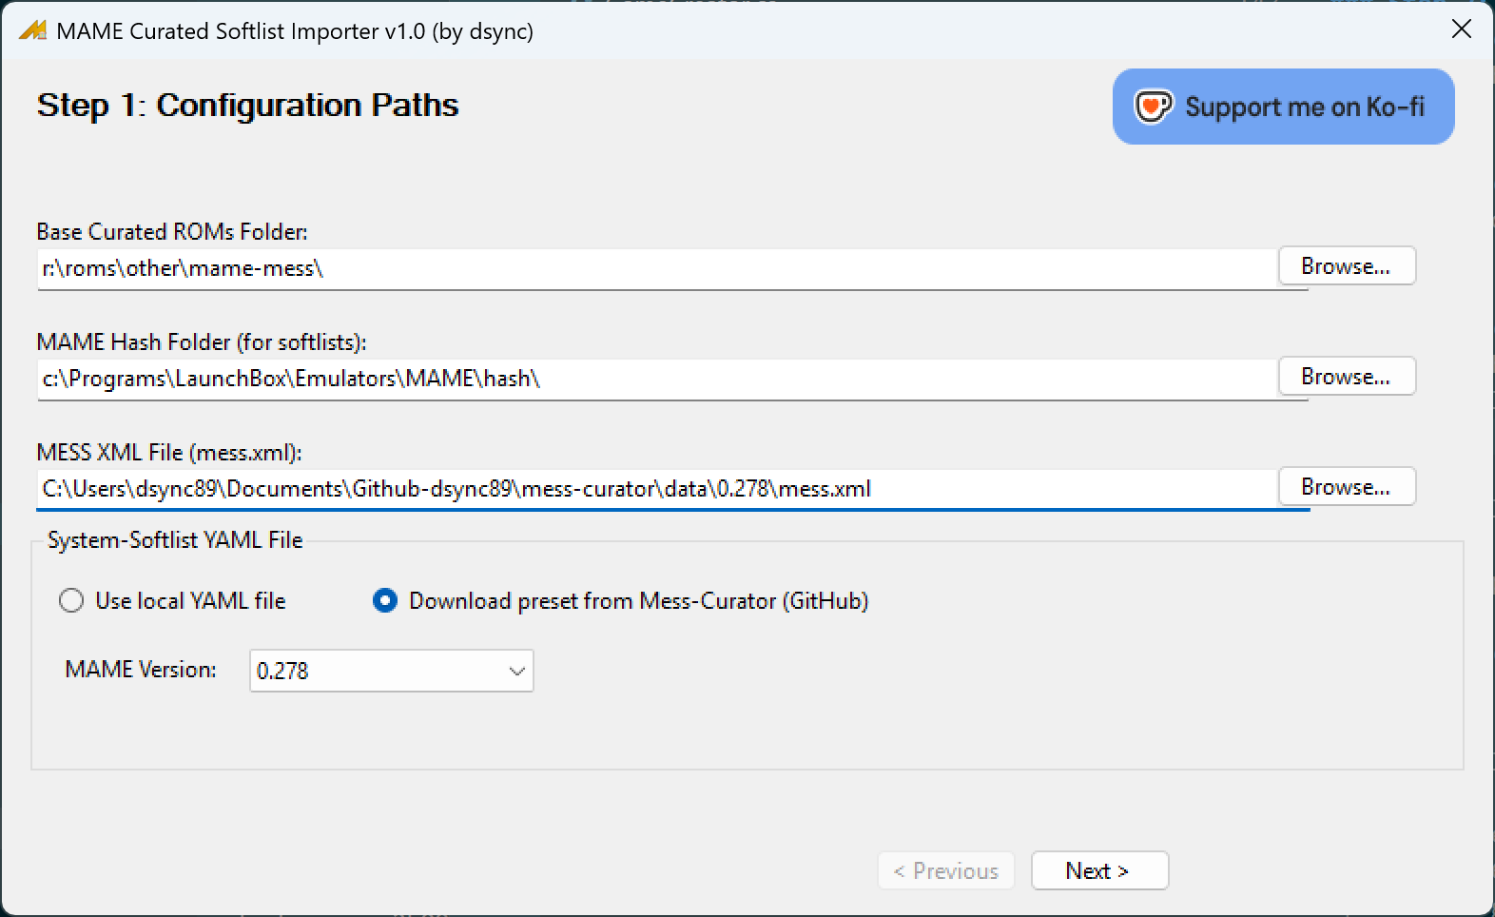Click the MAME Hash Folder label
1495x917 pixels.
pyautogui.click(x=202, y=341)
